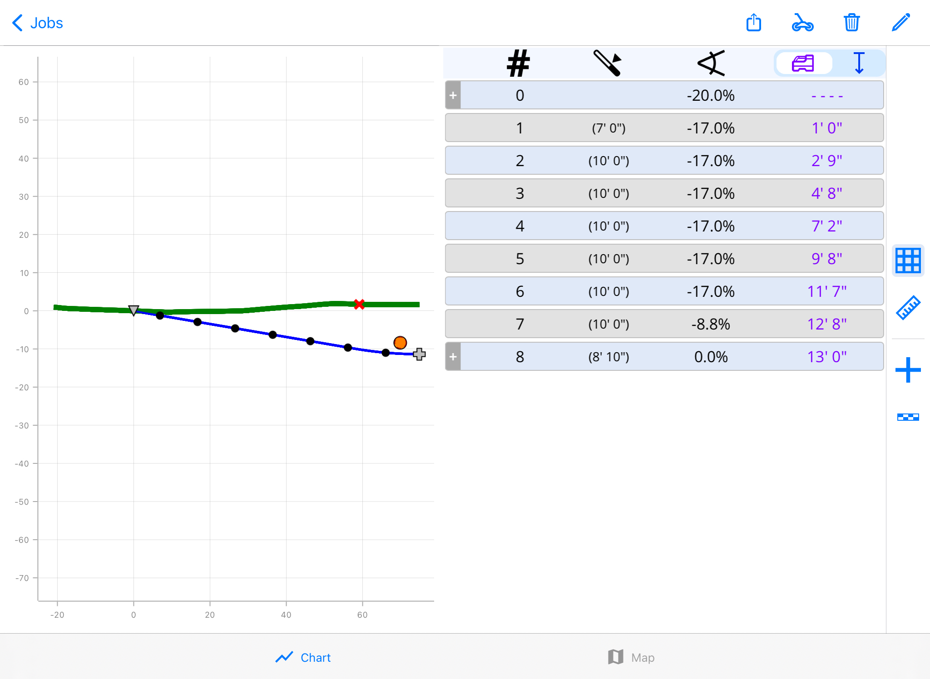Switch depth column to purple vehicle mode
The height and width of the screenshot is (679, 930).
803,63
